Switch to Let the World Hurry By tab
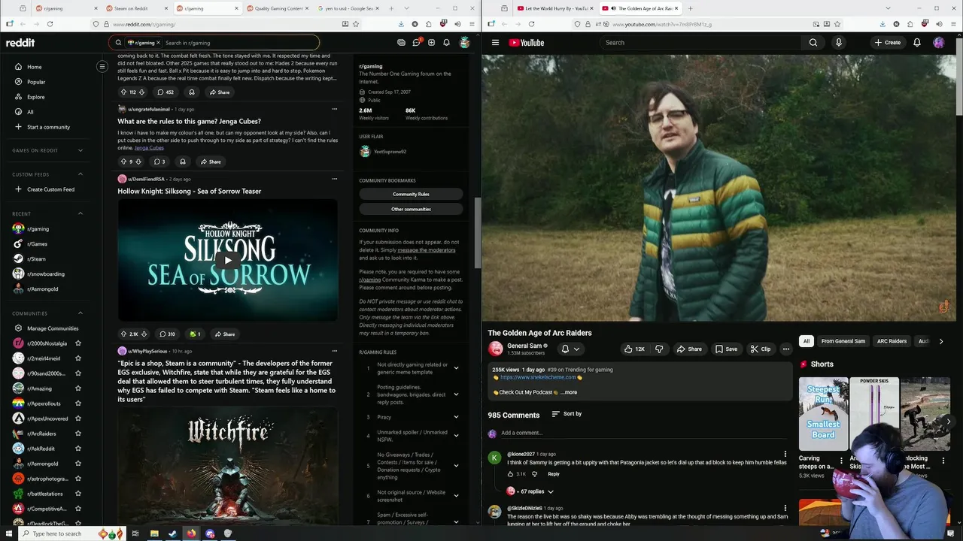This screenshot has width=963, height=541. point(556,8)
